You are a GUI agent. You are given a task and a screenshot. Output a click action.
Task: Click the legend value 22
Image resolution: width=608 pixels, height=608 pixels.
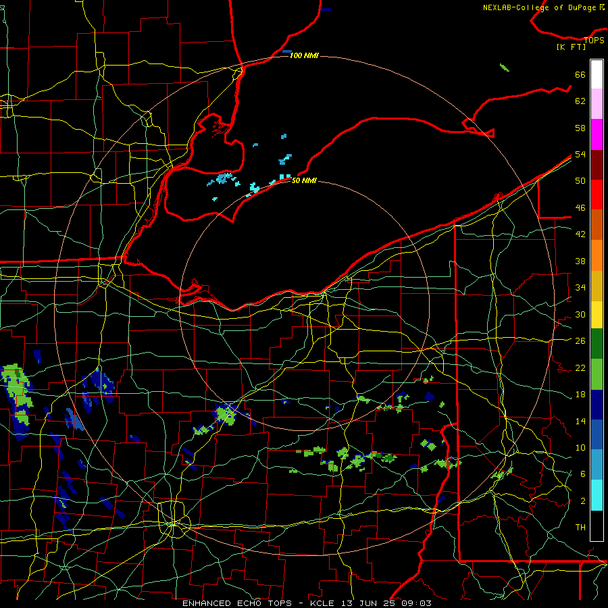tap(580, 368)
